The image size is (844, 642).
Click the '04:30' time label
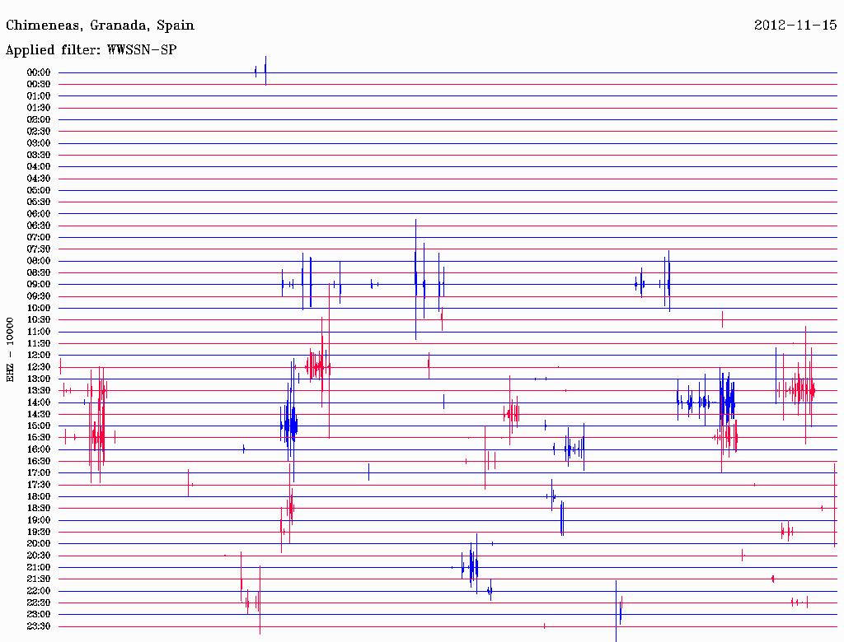click(39, 179)
